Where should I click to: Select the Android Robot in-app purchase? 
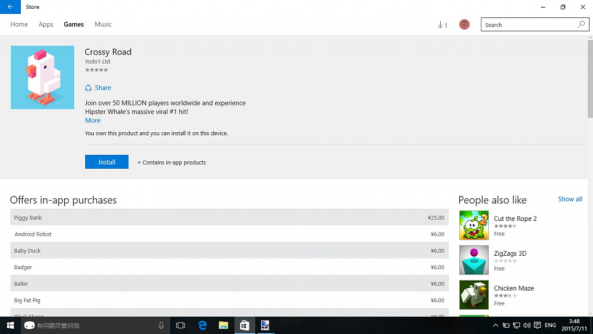point(229,234)
